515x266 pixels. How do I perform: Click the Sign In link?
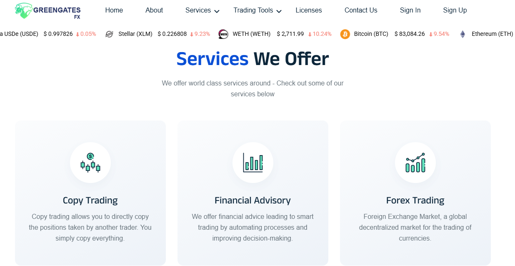[410, 10]
